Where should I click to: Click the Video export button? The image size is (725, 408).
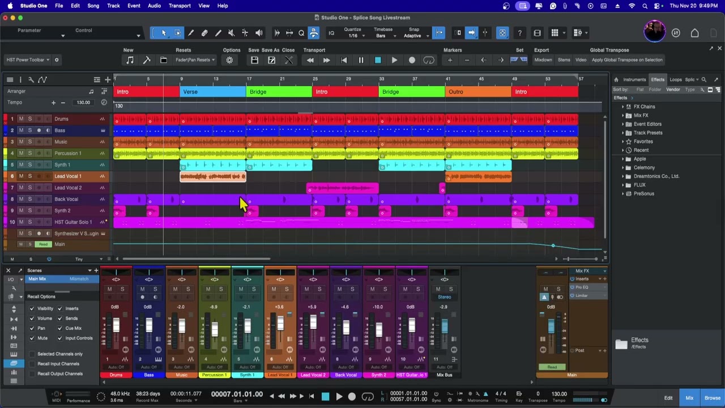tap(581, 60)
